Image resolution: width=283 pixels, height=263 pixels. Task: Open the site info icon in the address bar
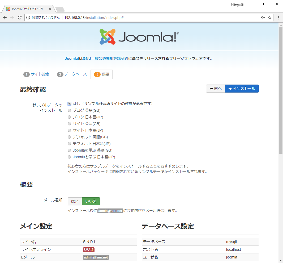click(28, 18)
